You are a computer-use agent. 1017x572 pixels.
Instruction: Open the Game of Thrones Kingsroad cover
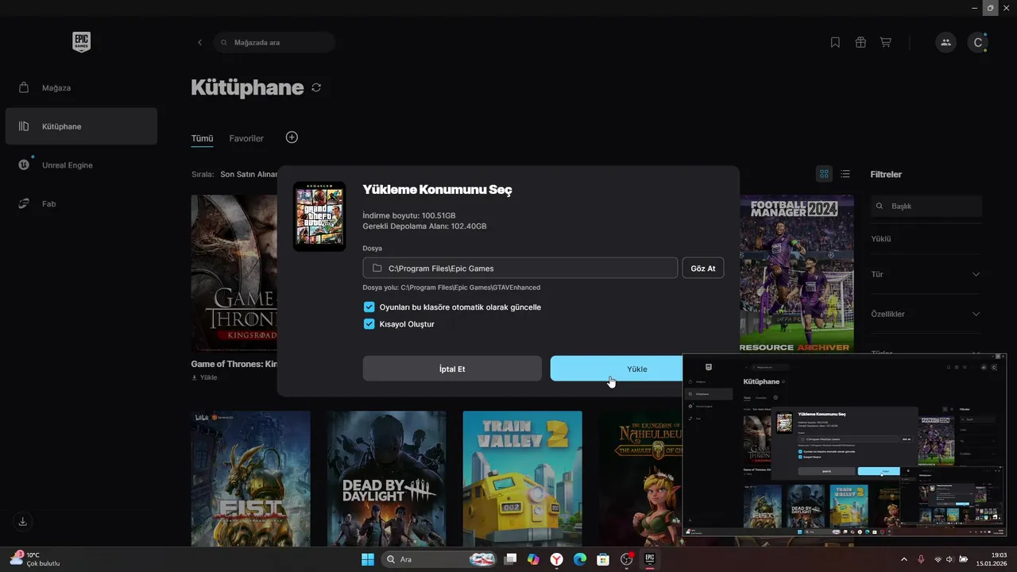pos(234,274)
